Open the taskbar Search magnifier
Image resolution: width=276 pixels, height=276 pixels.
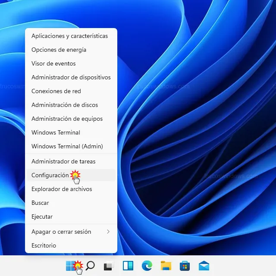click(90, 266)
